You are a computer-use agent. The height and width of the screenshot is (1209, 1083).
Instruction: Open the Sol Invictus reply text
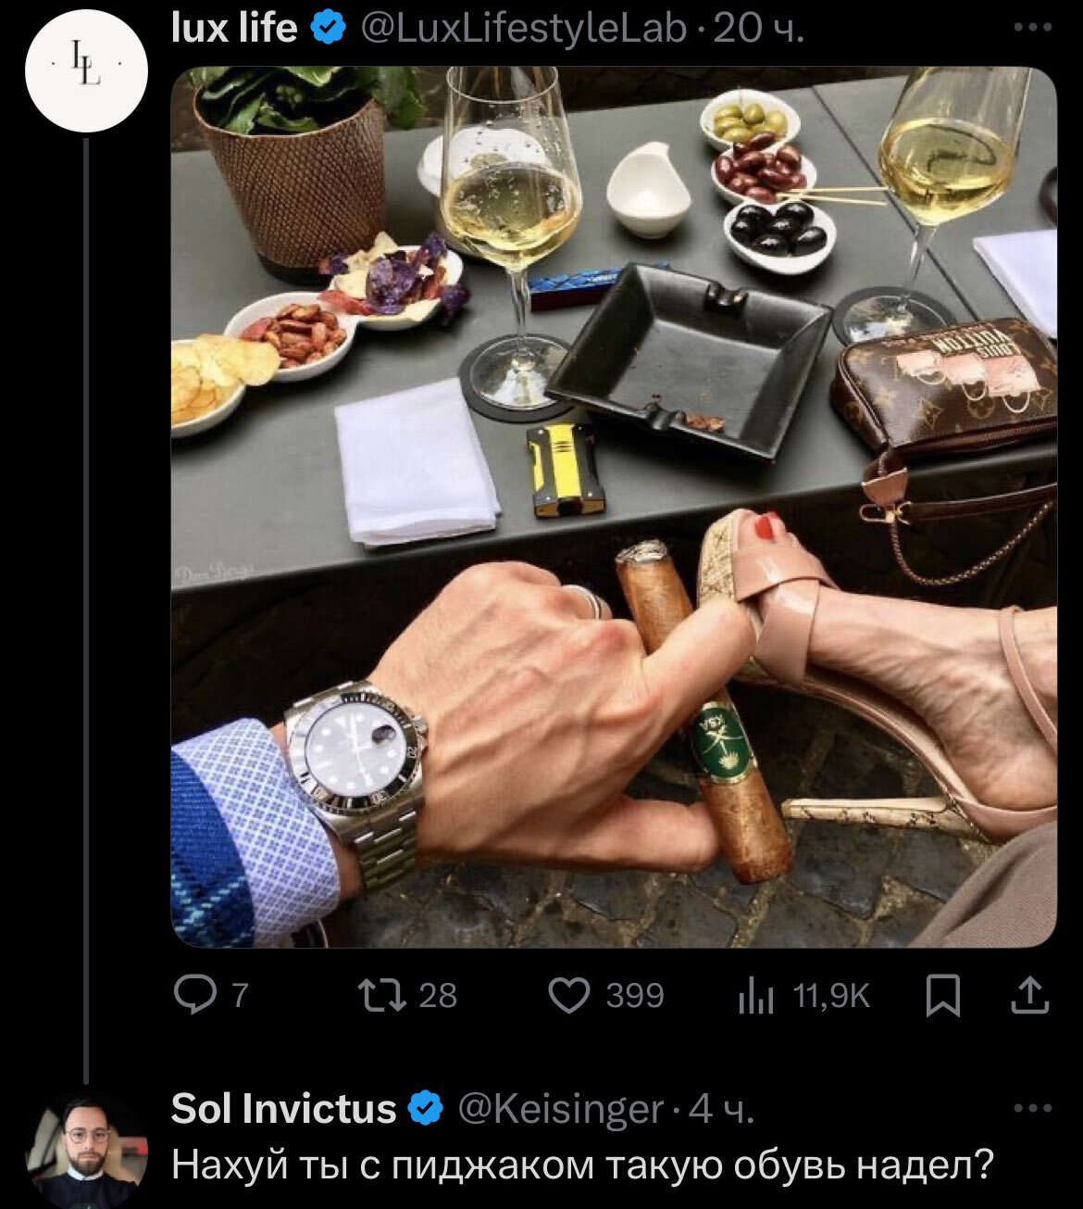582,1163
